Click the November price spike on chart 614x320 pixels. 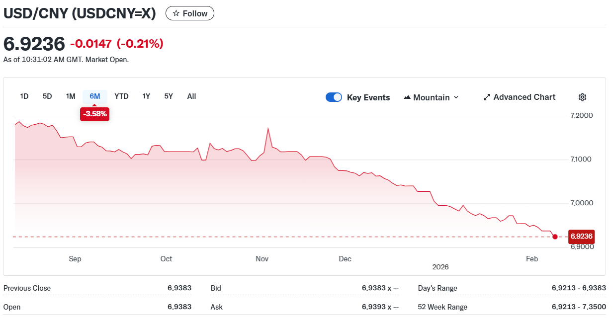click(268, 129)
